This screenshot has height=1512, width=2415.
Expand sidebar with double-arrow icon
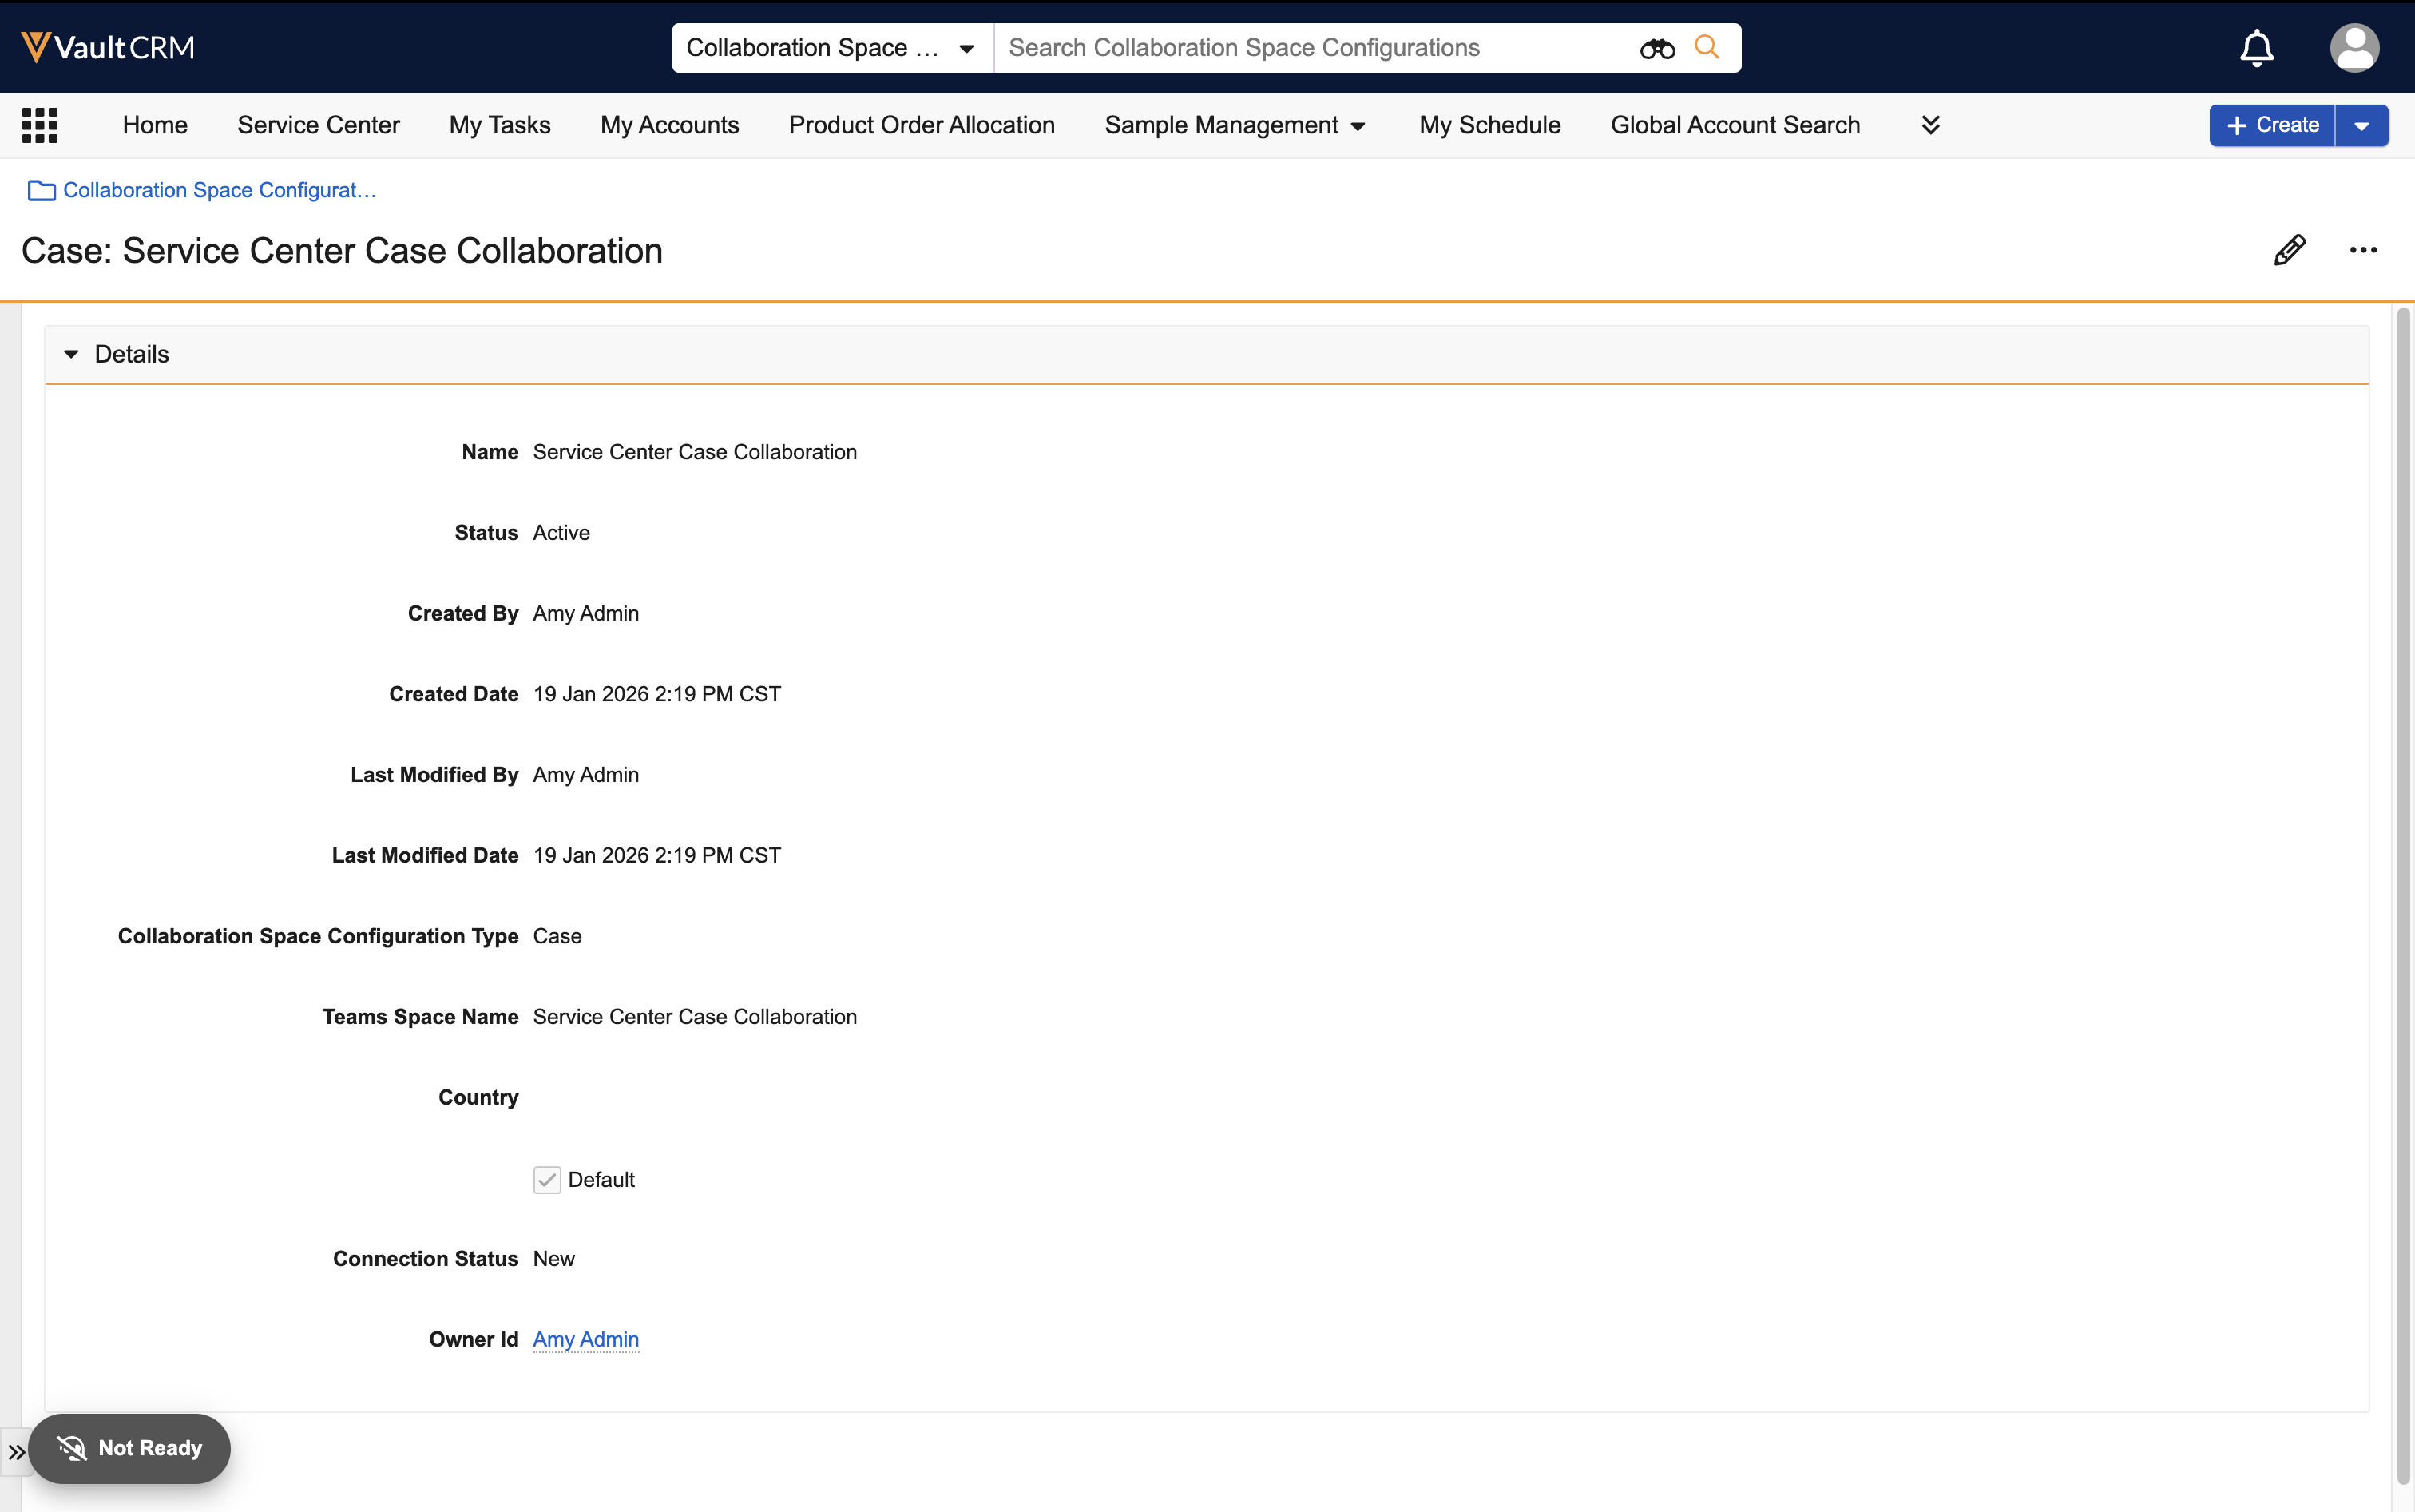click(x=16, y=1451)
